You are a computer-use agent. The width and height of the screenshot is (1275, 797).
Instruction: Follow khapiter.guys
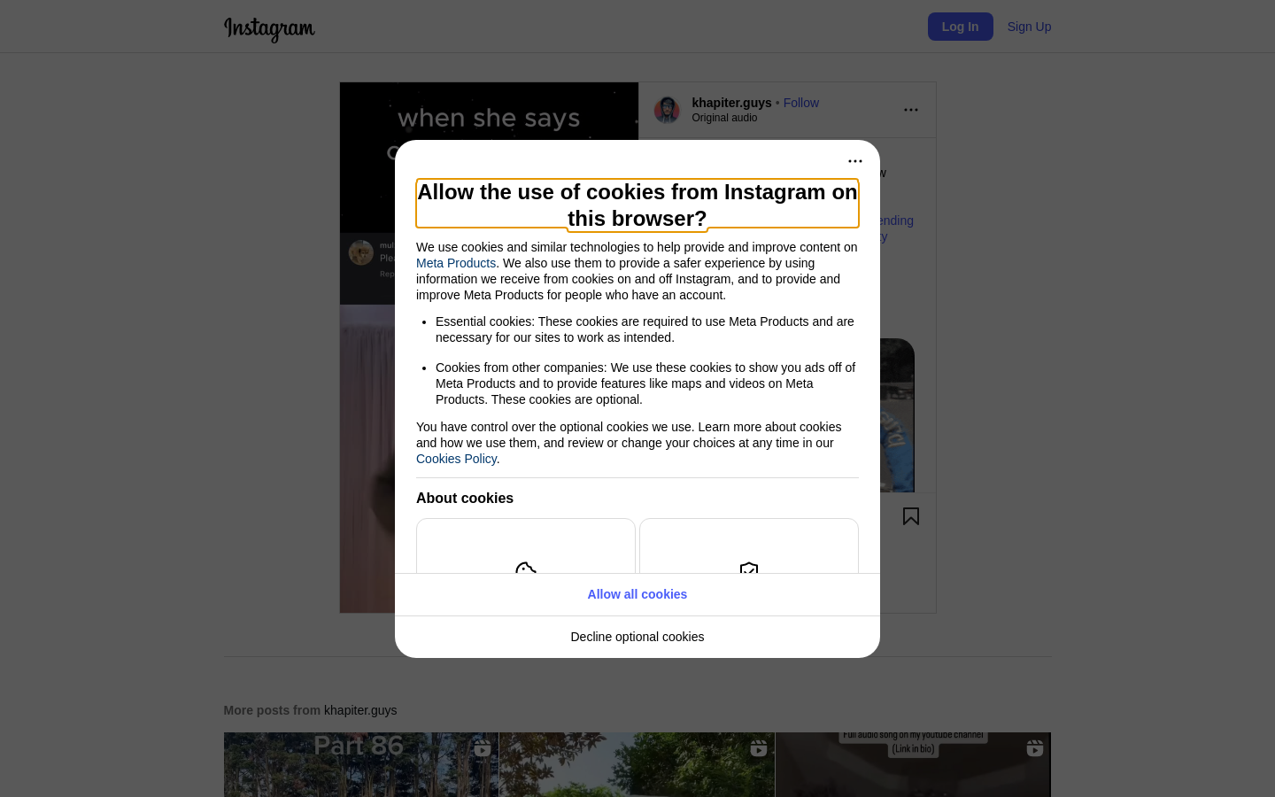(800, 103)
